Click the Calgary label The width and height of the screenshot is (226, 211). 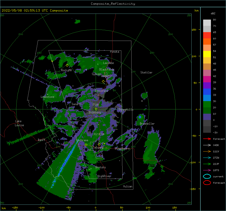pyautogui.click(x=98, y=148)
